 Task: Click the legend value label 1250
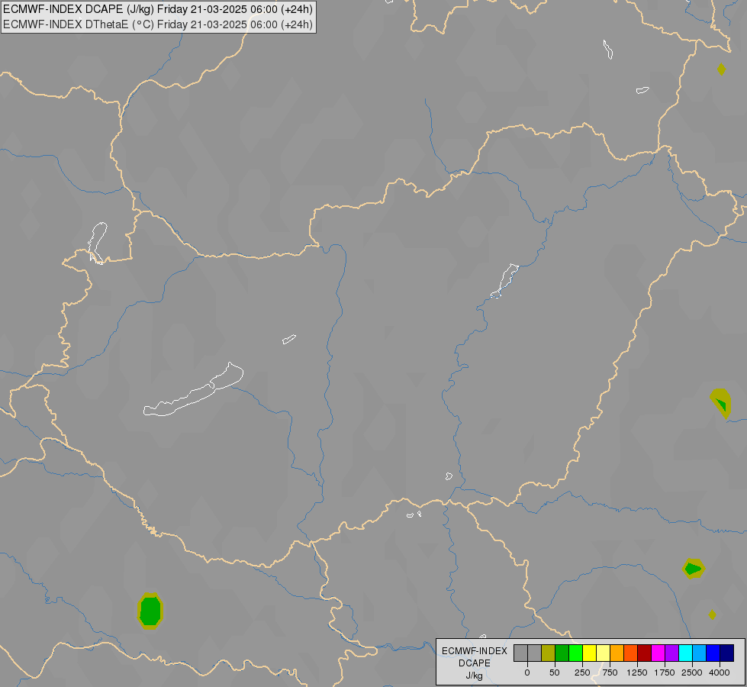tap(637, 672)
